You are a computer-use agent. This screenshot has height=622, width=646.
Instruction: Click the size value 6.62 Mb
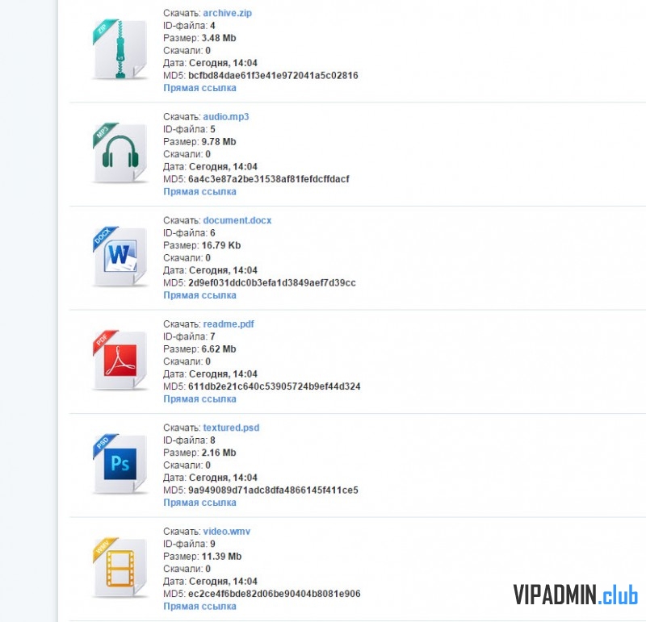tap(219, 349)
